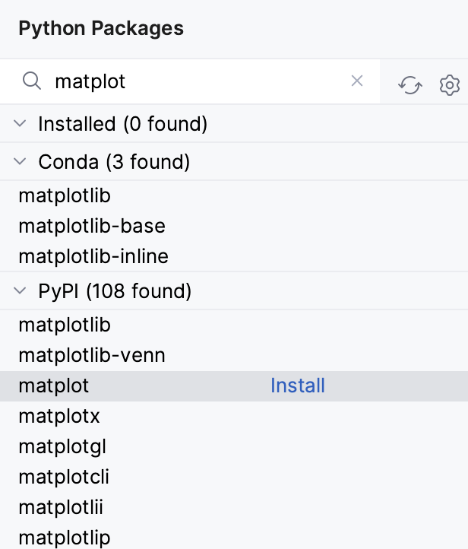Select the matplotx package
468x549 pixels.
59,416
